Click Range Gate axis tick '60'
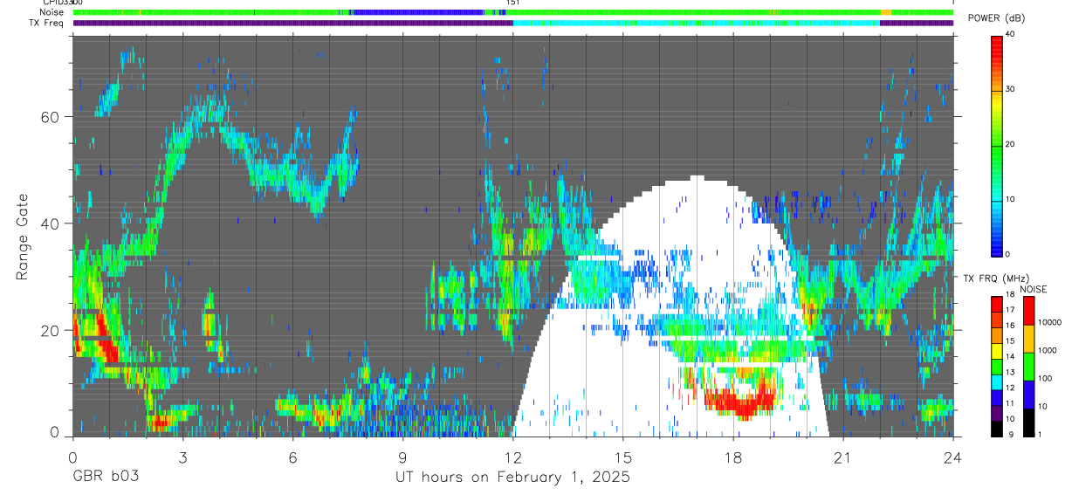This screenshot has width=1072, height=495. [52, 117]
